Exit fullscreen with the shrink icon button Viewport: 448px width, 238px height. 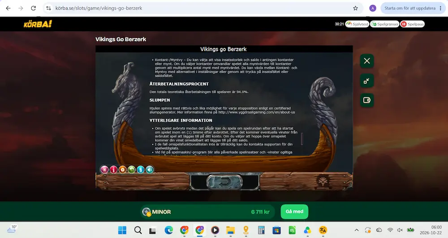pyautogui.click(x=367, y=81)
